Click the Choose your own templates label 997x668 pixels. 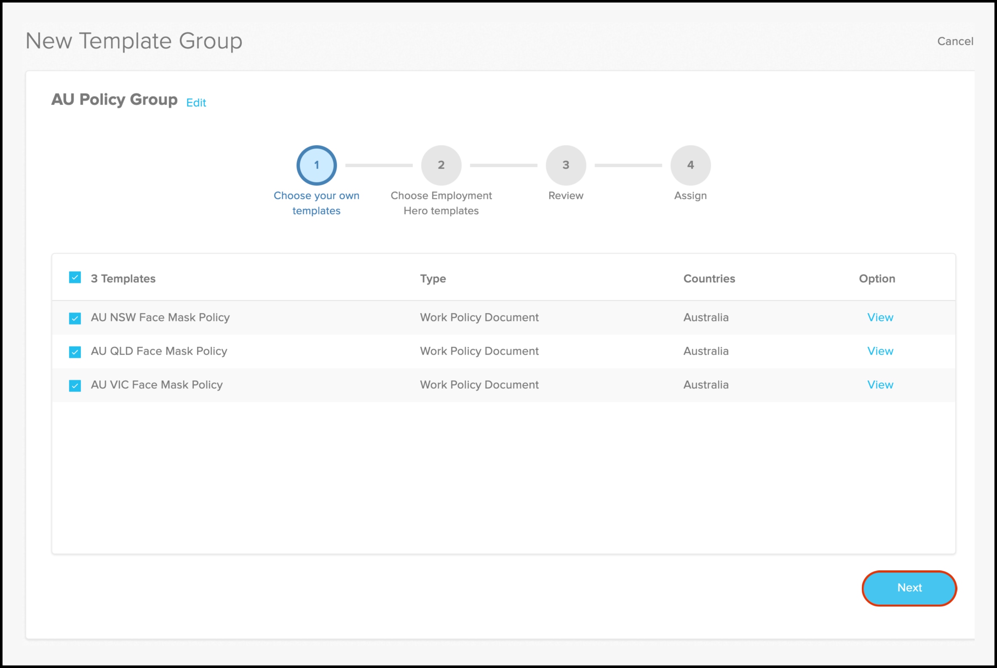[316, 203]
